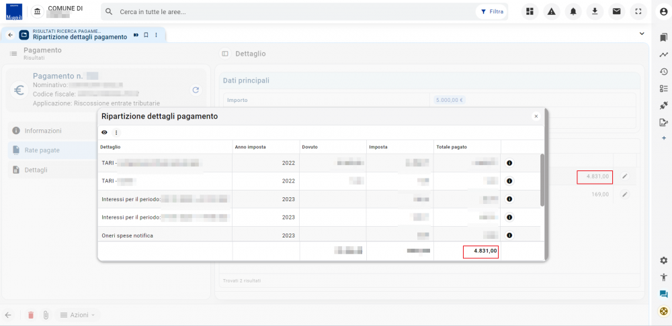Open the chat bubbles icon in the right sidebar

663,294
